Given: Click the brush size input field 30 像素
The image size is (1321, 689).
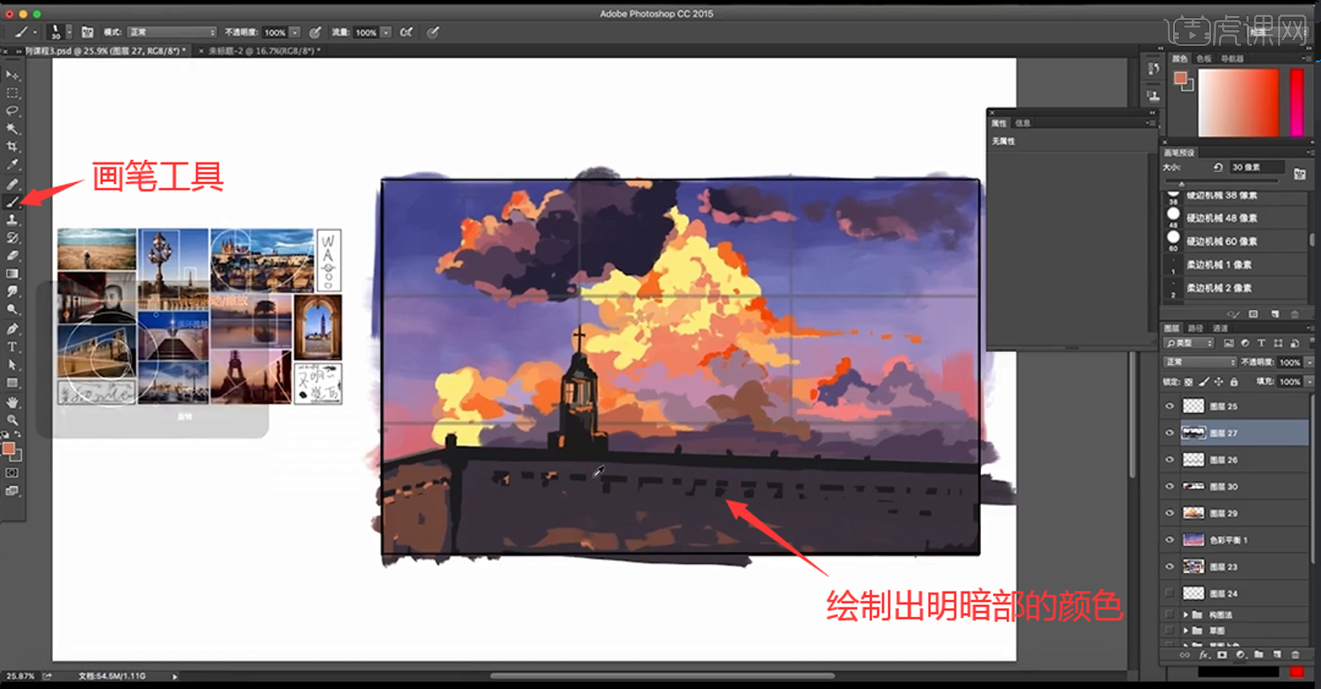Looking at the screenshot, I should click(x=1256, y=167).
